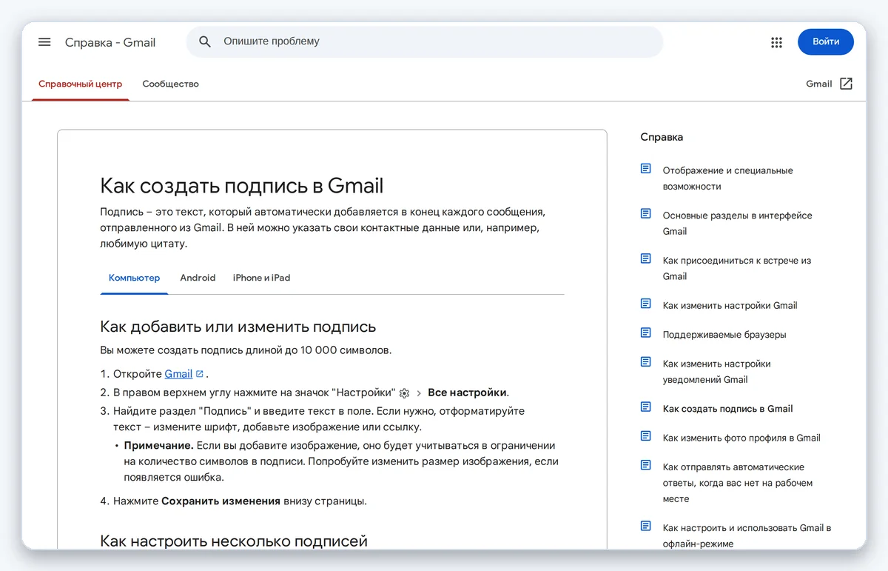Viewport: 888px width, 571px height.
Task: Click the bold "Сохранить изменения" text
Action: [x=221, y=501]
